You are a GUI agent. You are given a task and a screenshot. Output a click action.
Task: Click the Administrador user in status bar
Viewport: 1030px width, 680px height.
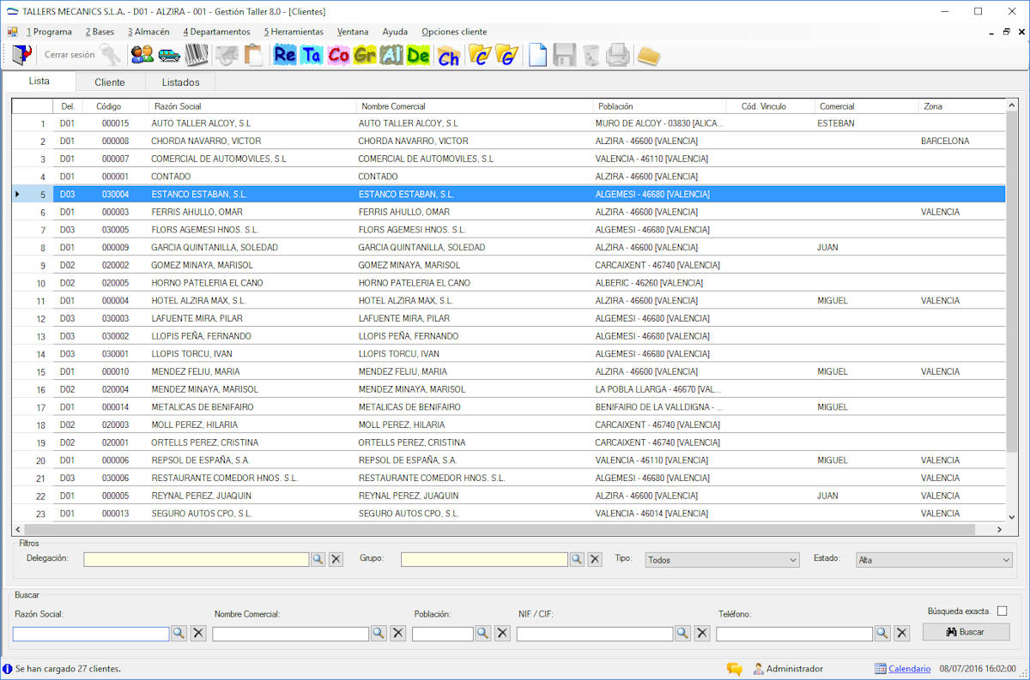(788, 669)
